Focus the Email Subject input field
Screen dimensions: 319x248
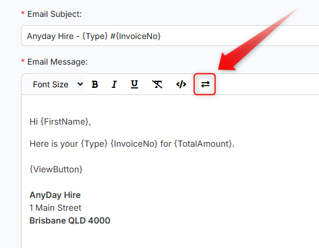(170, 36)
